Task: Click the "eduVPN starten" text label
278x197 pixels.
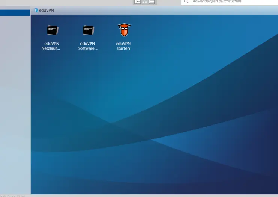Action: tap(123, 46)
